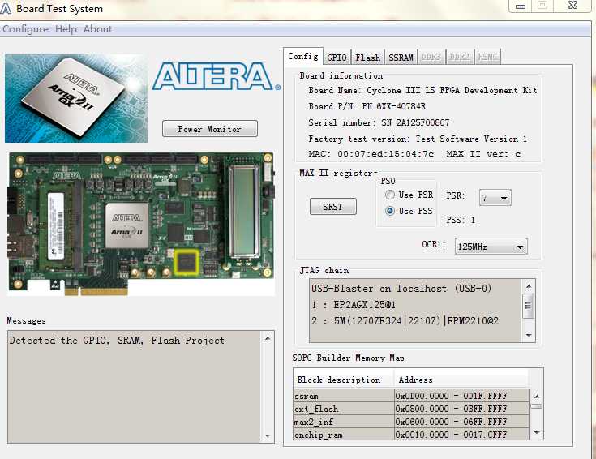596x459 pixels.
Task: Click the SRST button
Action: pos(333,207)
